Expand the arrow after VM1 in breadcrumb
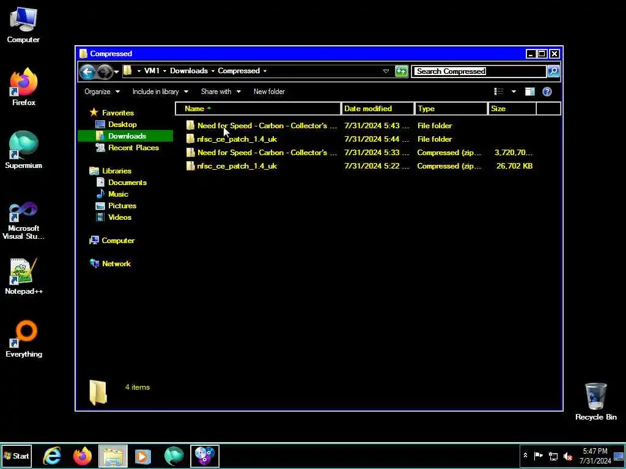Screen dimensions: 626x469 coord(164,71)
